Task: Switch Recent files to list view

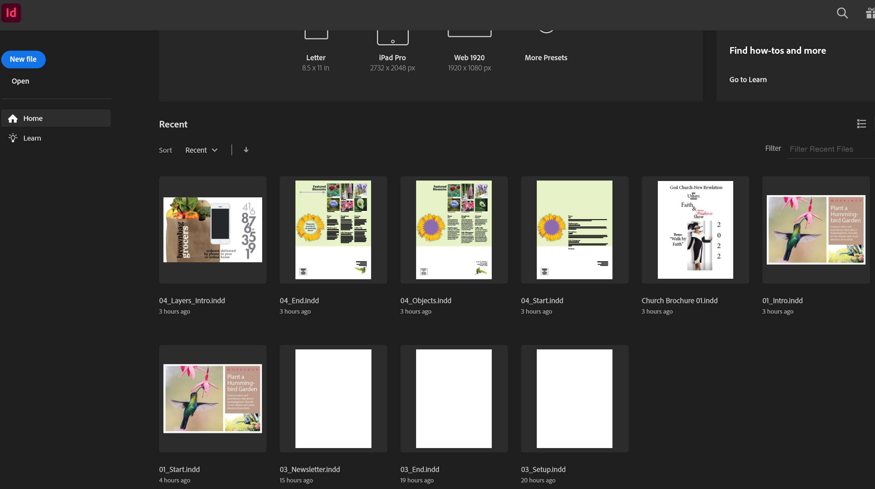Action: pos(861,124)
